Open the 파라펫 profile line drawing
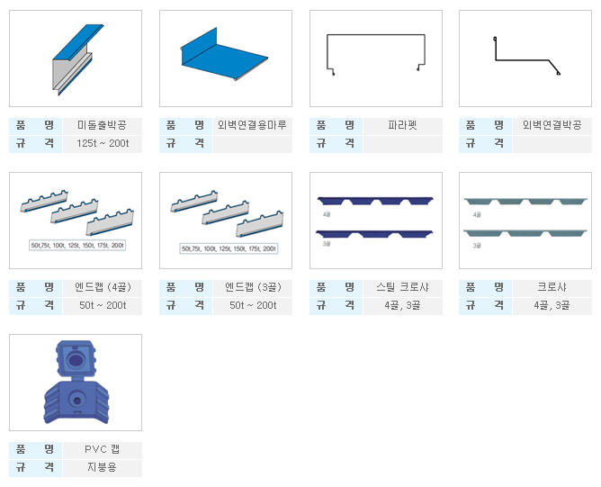The width and height of the screenshot is (601, 487). tap(376, 59)
